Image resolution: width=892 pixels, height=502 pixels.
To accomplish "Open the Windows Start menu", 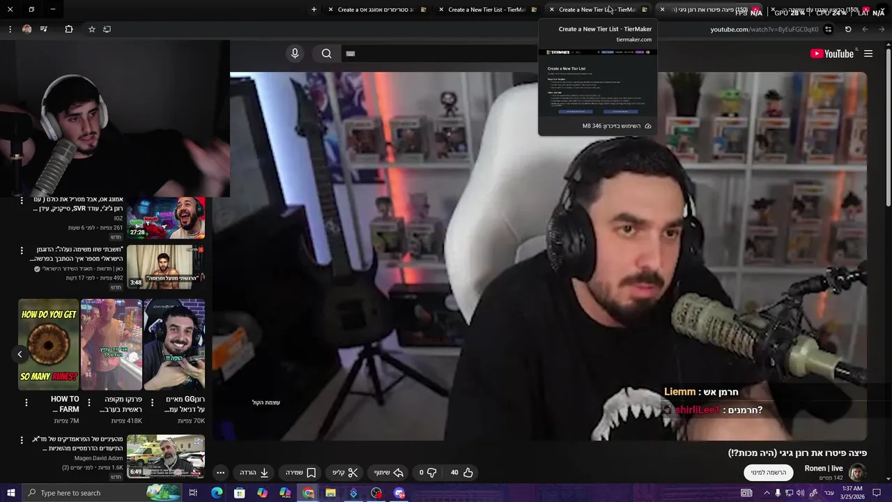I will tap(10, 493).
